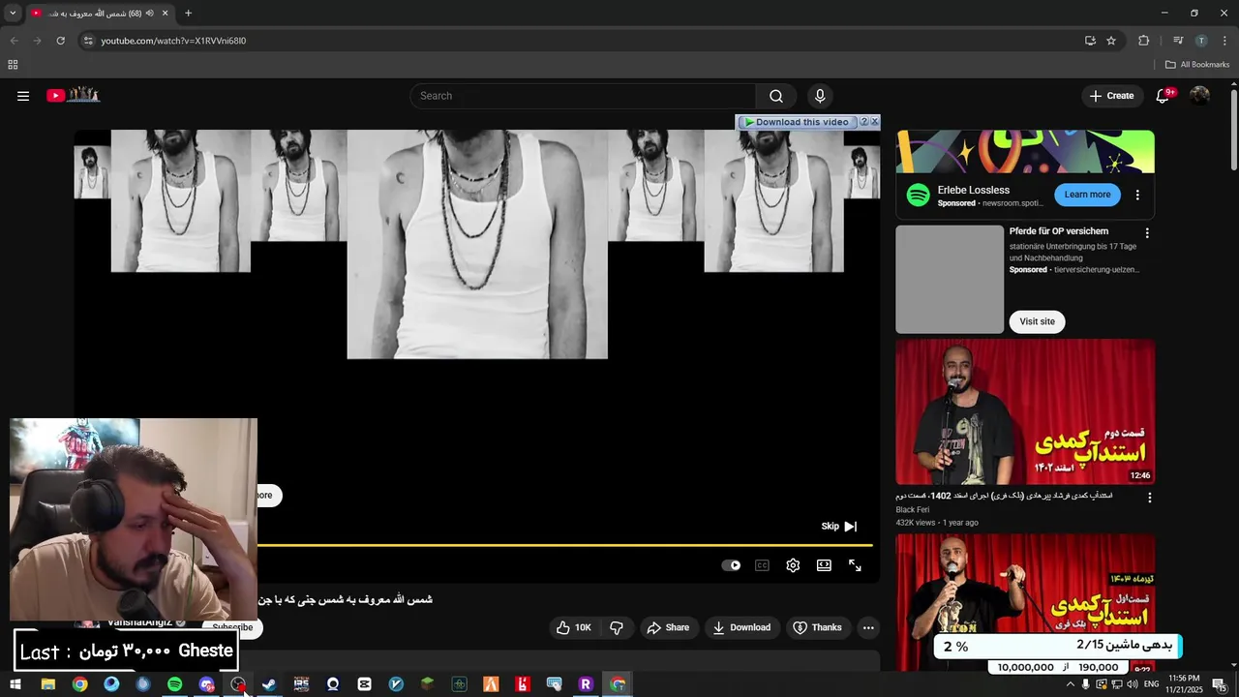1239x697 pixels.
Task: Close the YouTube tab
Action: 165,14
